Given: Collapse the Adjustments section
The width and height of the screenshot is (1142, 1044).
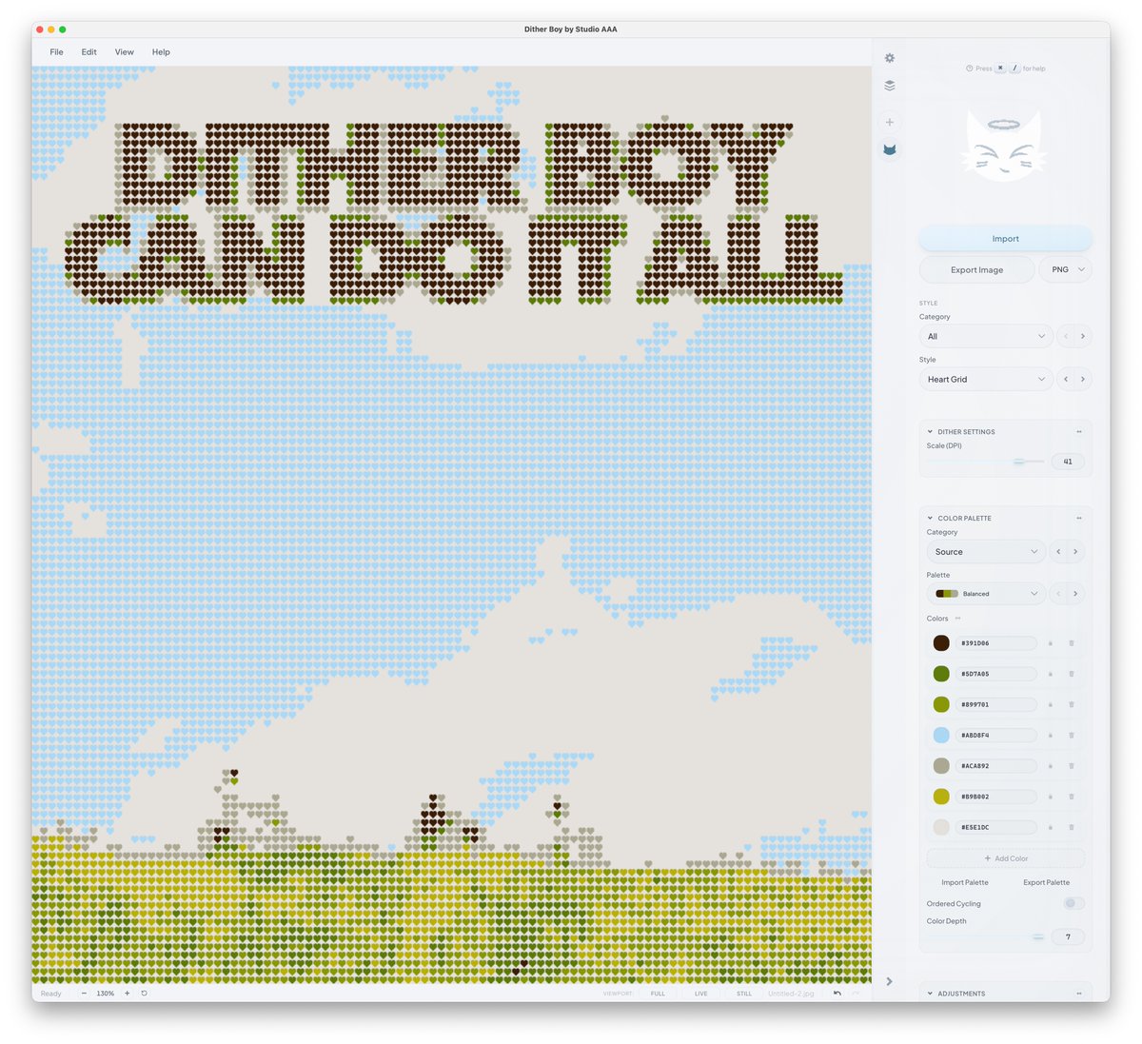Looking at the screenshot, I should [930, 994].
